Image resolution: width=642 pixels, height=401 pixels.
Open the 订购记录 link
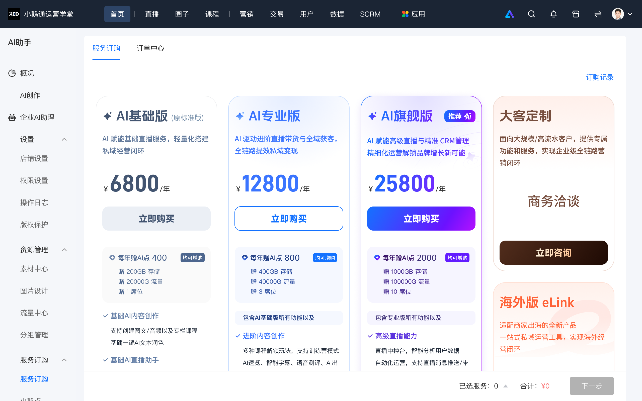pos(600,77)
